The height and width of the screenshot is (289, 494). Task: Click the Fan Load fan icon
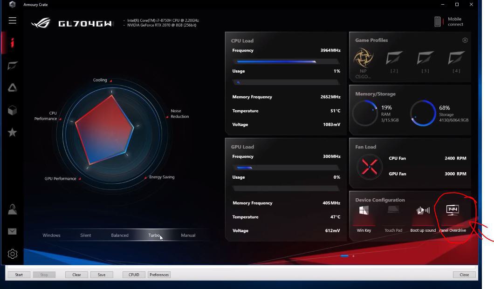pyautogui.click(x=369, y=167)
